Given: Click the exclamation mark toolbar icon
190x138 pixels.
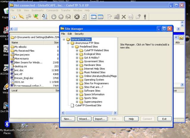Looking at the screenshot, I should [145, 17].
